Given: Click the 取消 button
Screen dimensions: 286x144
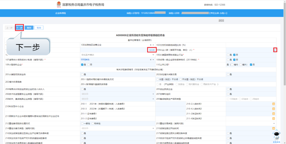Looking at the screenshot, I should tap(39, 28).
